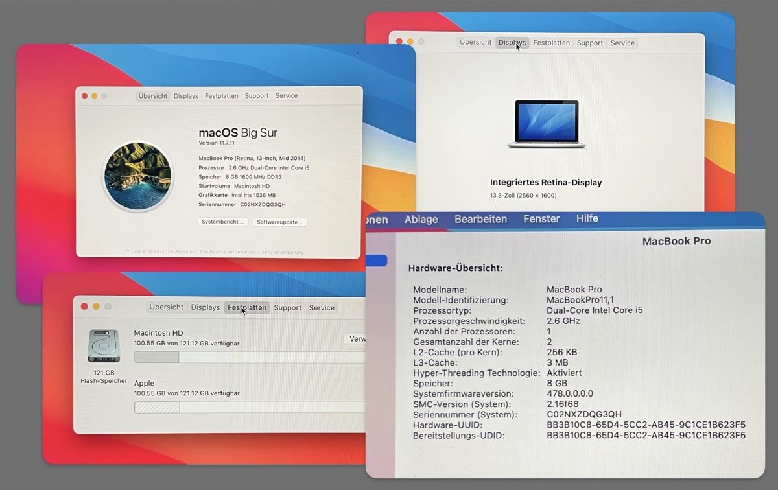
Task: Open the Ablage menu
Action: point(421,220)
